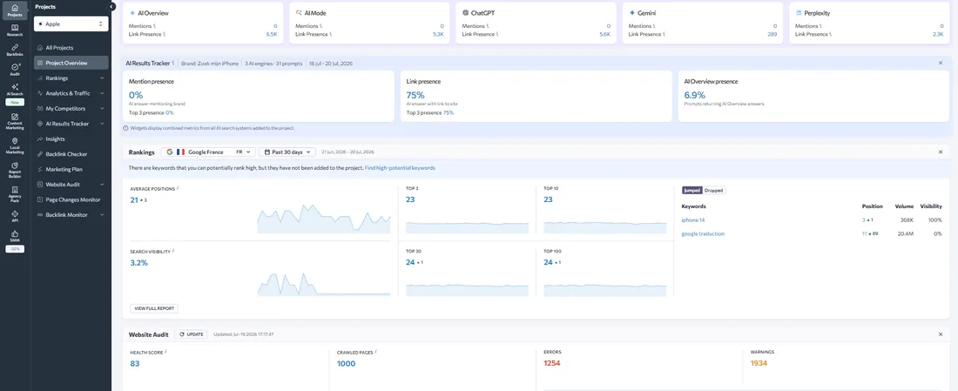This screenshot has width=958, height=391.
Task: Click the Backlink Checker link icon
Action: pos(39,154)
